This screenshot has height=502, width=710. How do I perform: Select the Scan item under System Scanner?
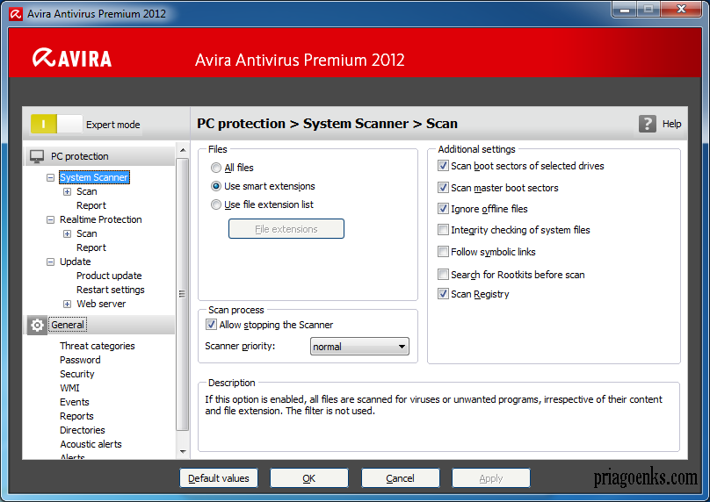86,191
